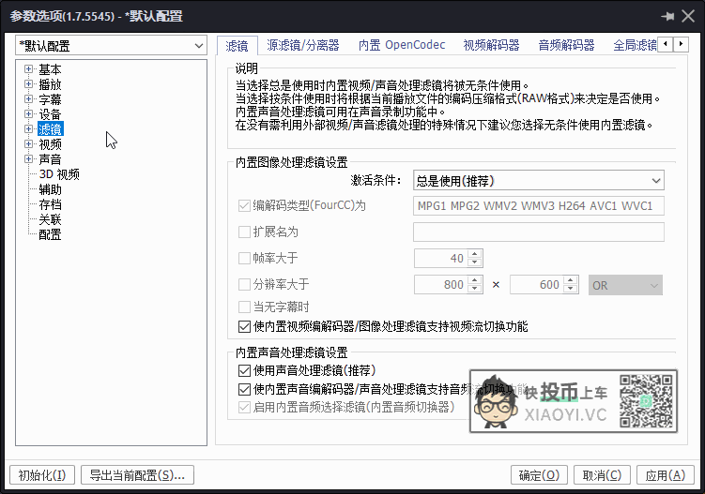Toggle 扩展名为 checkbox
This screenshot has height=494, width=705.
point(244,232)
